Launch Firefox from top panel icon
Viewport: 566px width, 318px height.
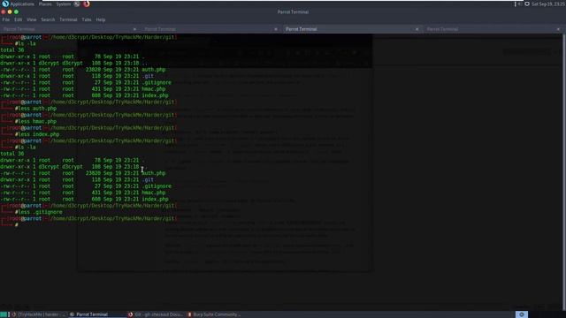tap(87, 4)
